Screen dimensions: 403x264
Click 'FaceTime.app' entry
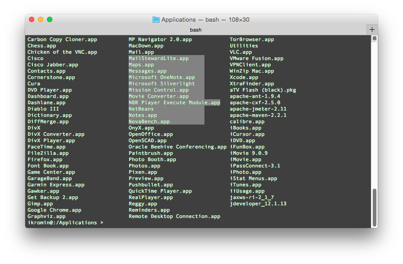(46, 147)
